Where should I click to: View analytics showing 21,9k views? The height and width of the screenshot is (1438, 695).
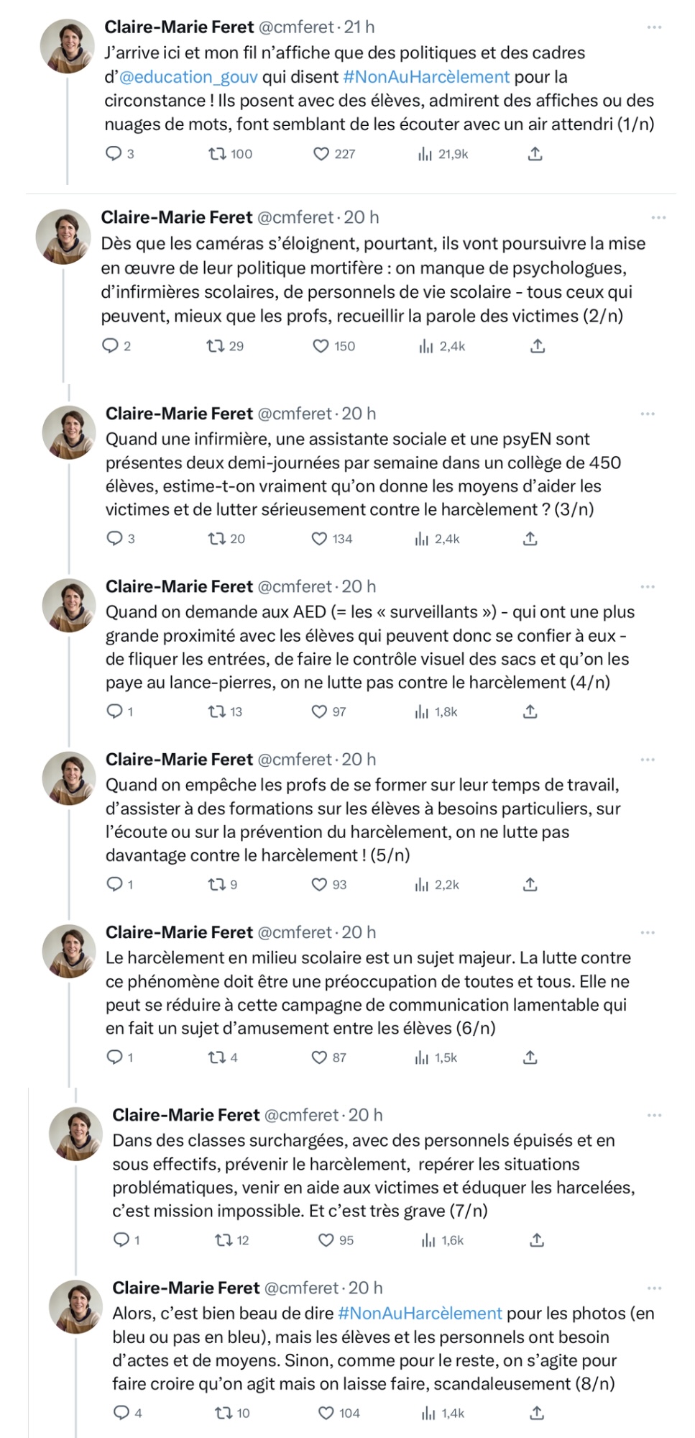425,153
